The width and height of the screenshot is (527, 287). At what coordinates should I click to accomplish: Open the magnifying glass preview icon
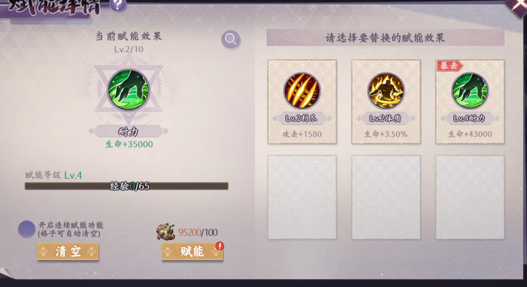point(231,39)
